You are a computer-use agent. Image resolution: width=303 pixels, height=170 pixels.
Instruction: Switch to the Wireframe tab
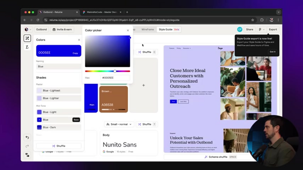(148, 29)
